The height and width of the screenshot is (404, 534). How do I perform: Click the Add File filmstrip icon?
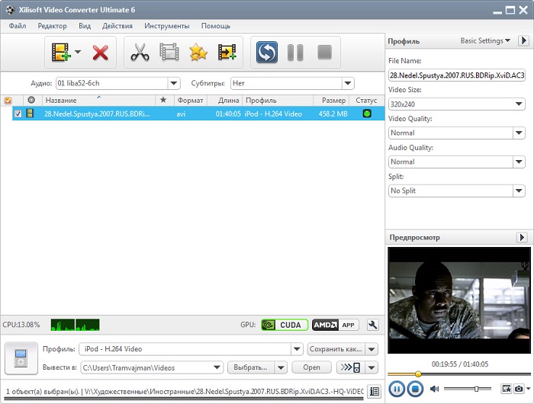(60, 52)
